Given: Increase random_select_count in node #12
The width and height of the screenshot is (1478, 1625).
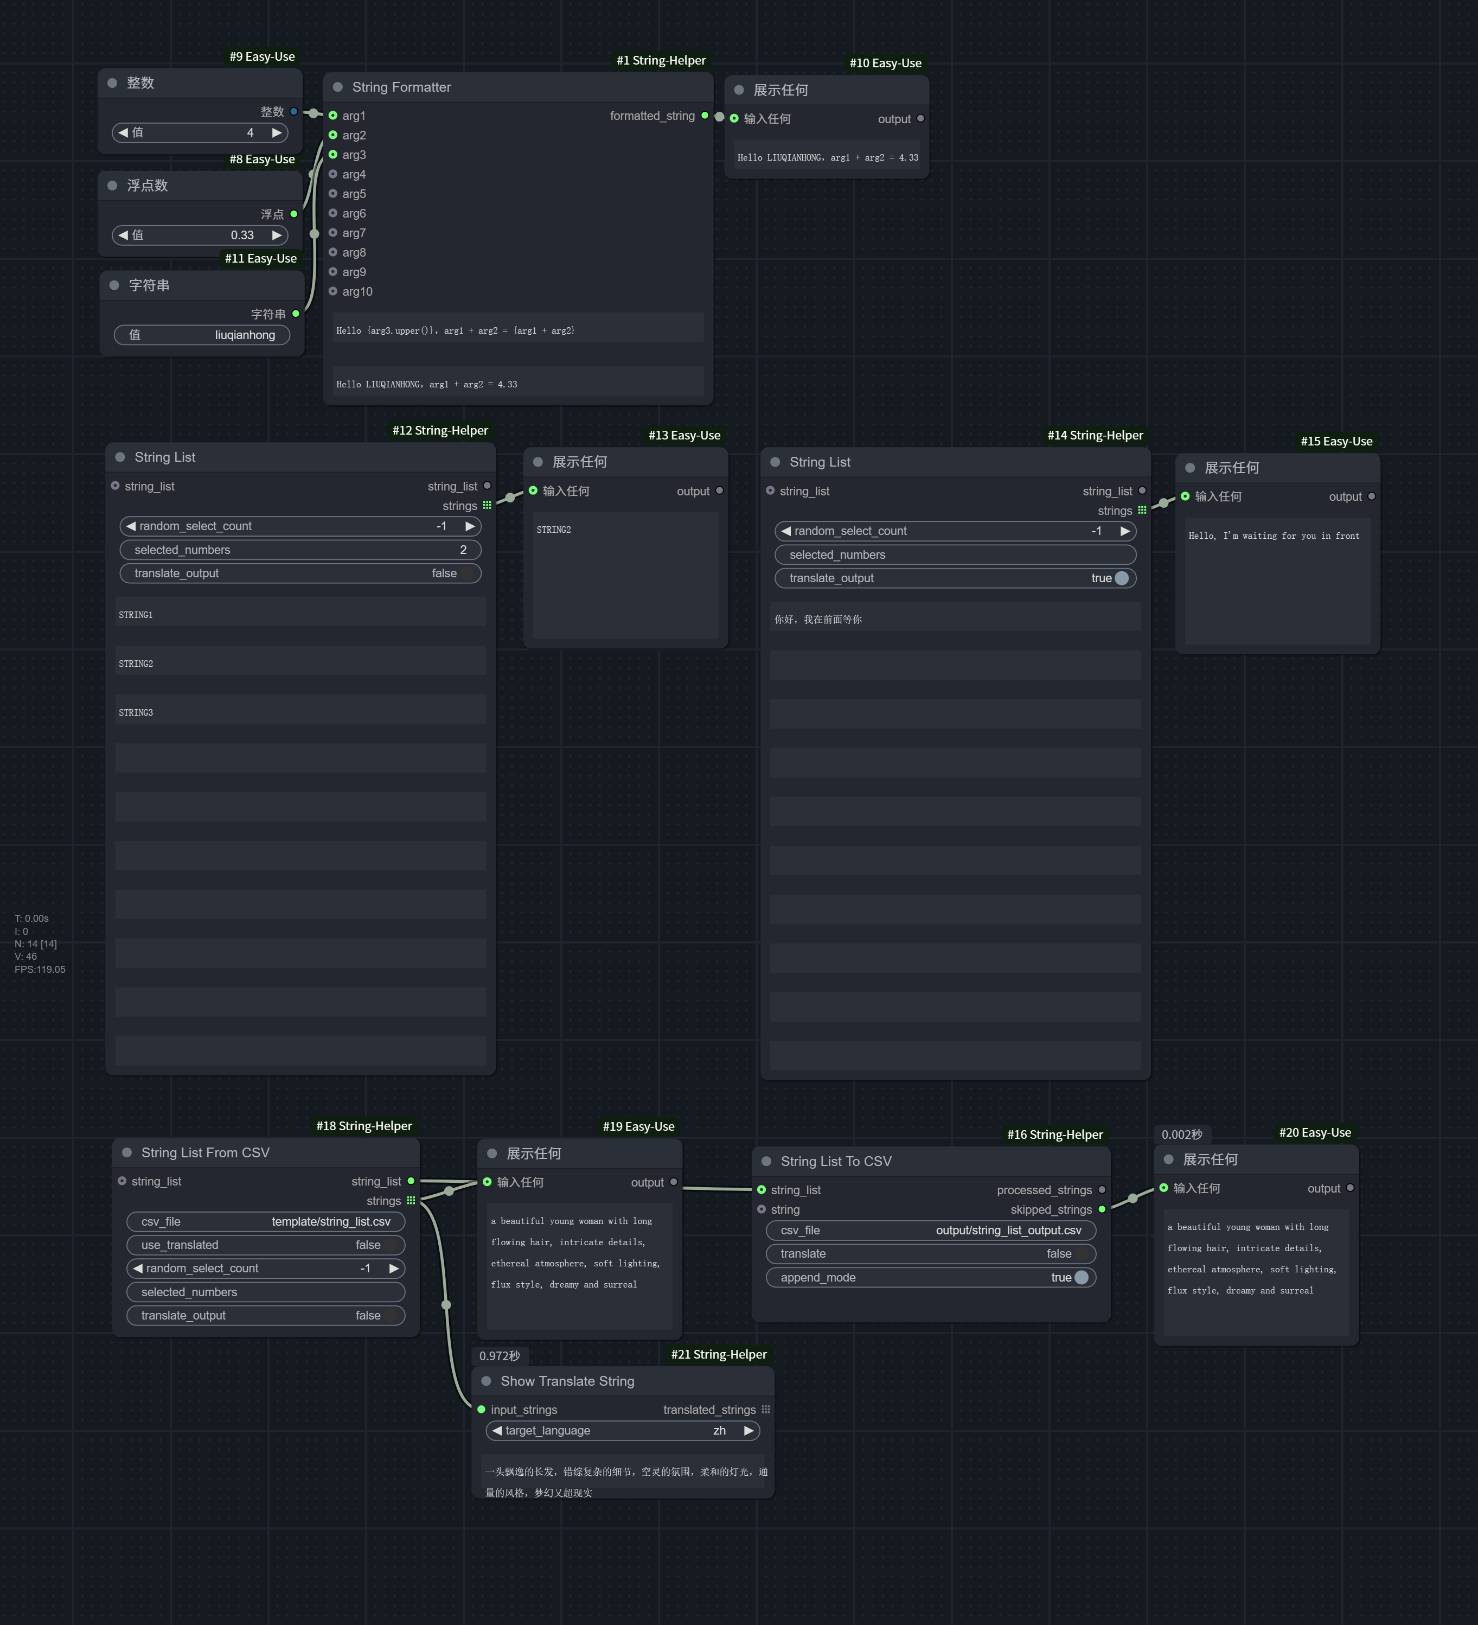Looking at the screenshot, I should (x=470, y=526).
